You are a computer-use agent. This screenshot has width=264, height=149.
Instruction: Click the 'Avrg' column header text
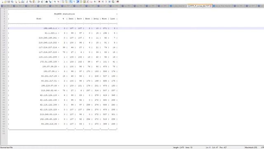click(x=96, y=19)
